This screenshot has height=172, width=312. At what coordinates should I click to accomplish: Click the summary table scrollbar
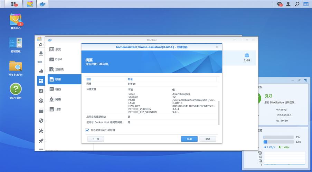(x=219, y=113)
